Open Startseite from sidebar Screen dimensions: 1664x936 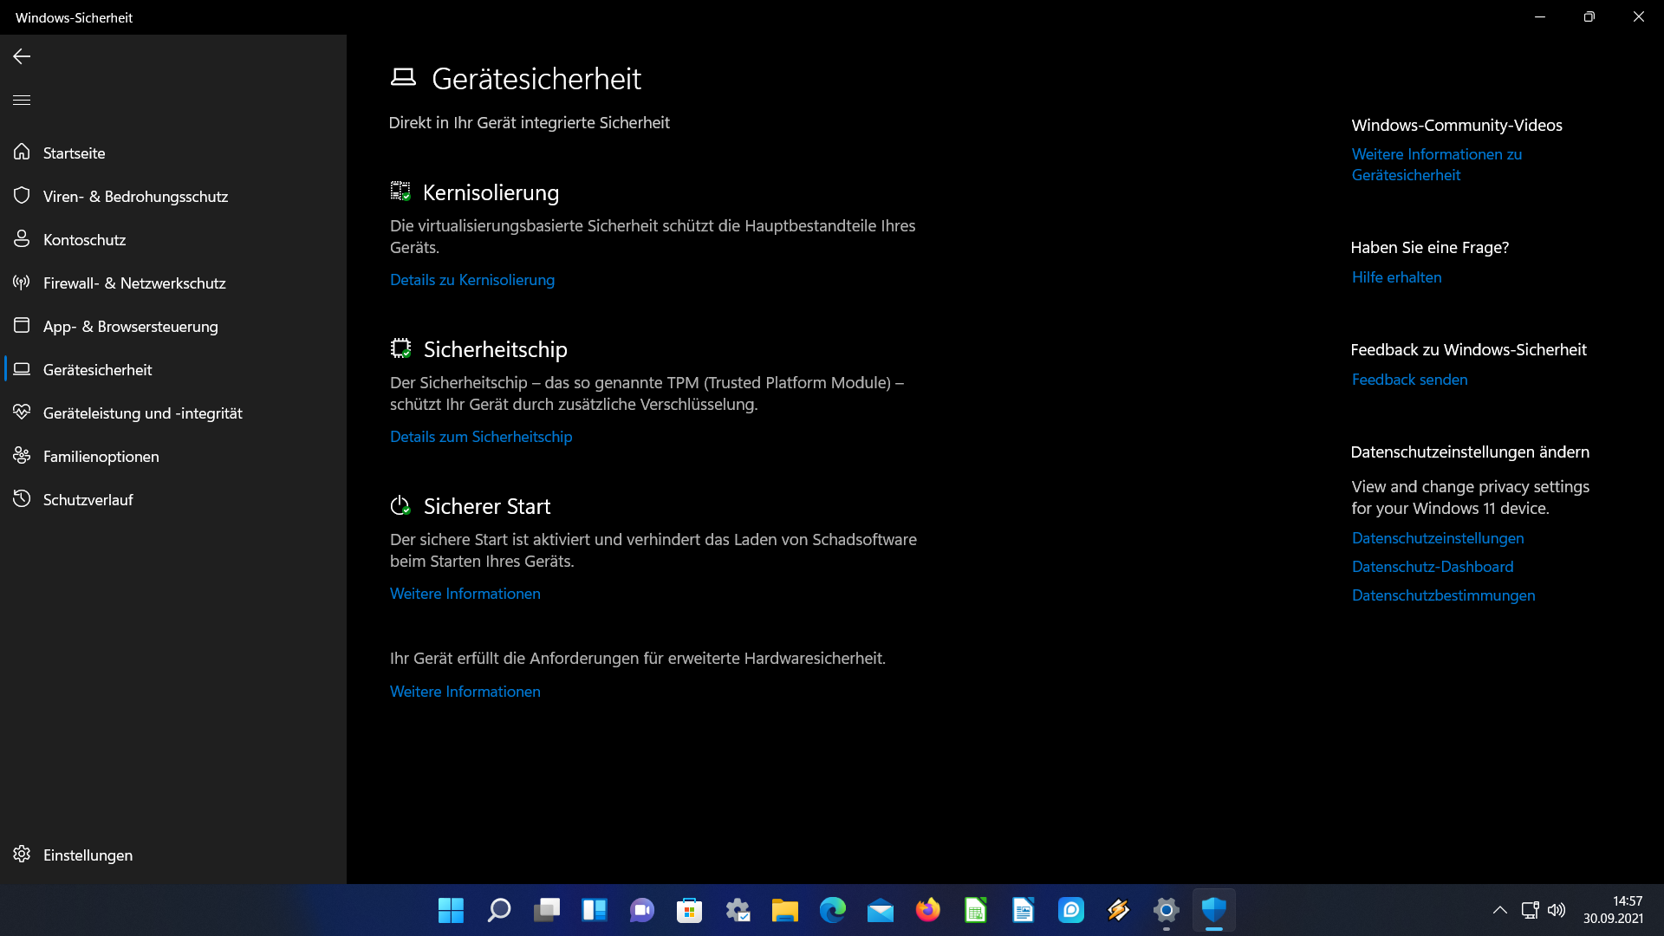click(74, 153)
